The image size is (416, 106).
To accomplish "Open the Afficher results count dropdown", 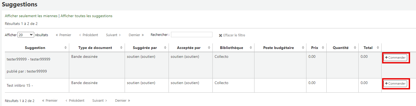I will tap(26, 35).
